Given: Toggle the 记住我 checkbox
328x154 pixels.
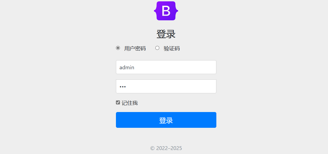Looking at the screenshot, I should pos(118,102).
